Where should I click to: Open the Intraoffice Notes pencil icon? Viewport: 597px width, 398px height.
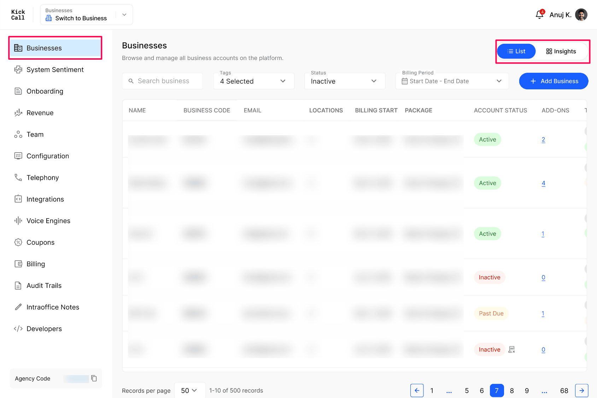coord(18,307)
